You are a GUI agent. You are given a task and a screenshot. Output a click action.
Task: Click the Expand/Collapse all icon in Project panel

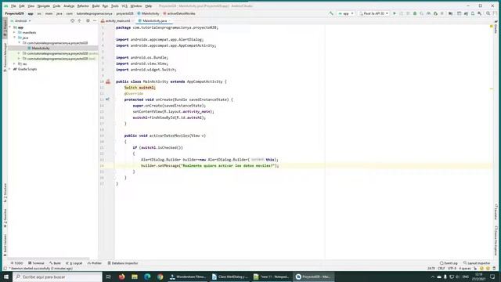80,21
